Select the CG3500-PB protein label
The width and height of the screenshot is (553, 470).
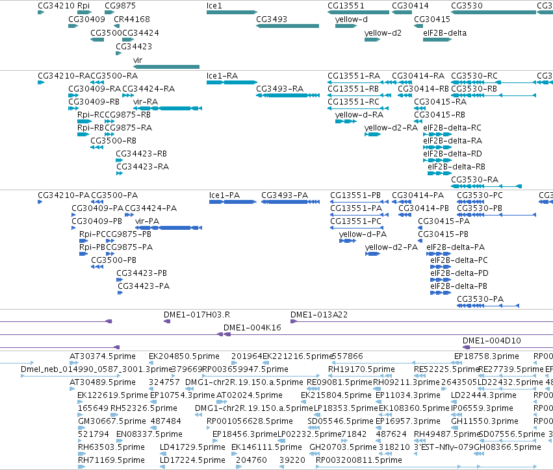(114, 260)
